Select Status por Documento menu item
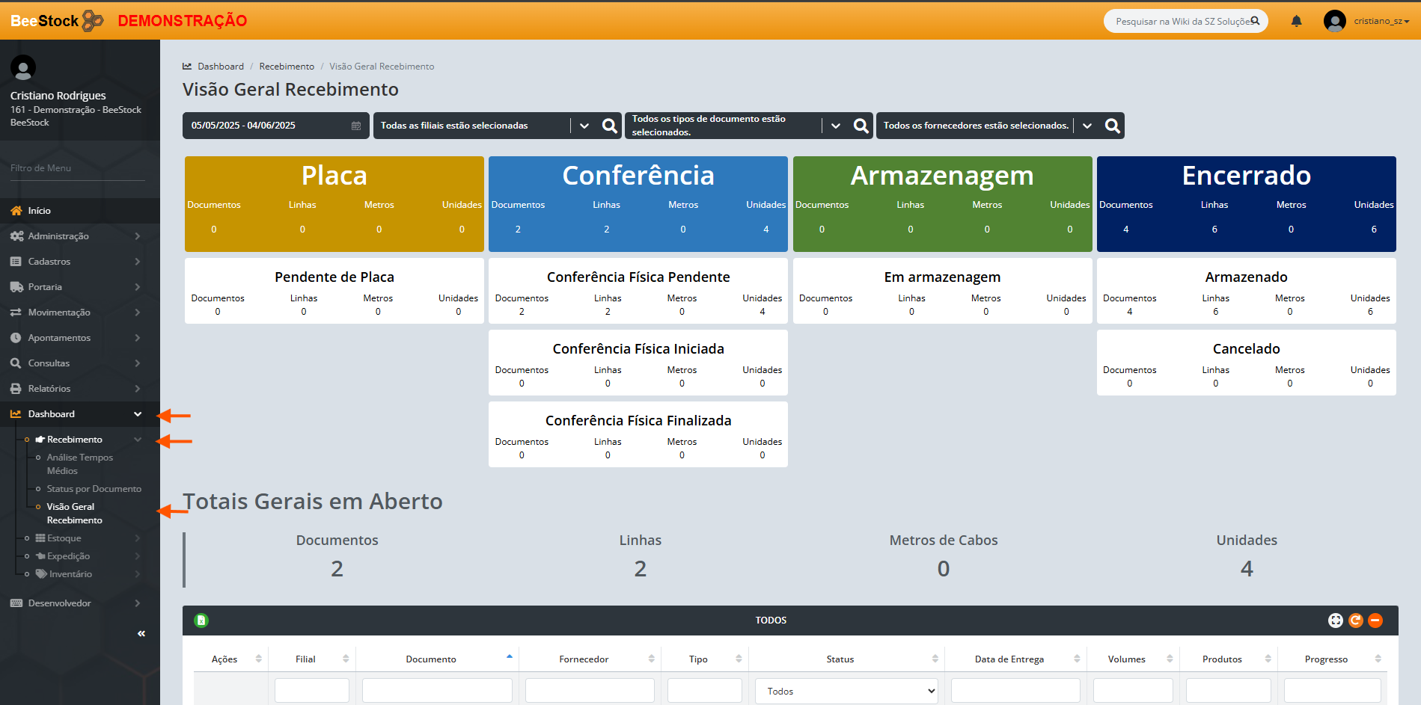 94,489
